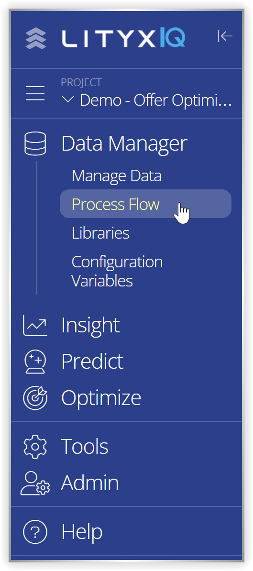The width and height of the screenshot is (253, 571).
Task: Click the LityxIQ stacked-chevrons logo icon
Action: tap(36, 39)
